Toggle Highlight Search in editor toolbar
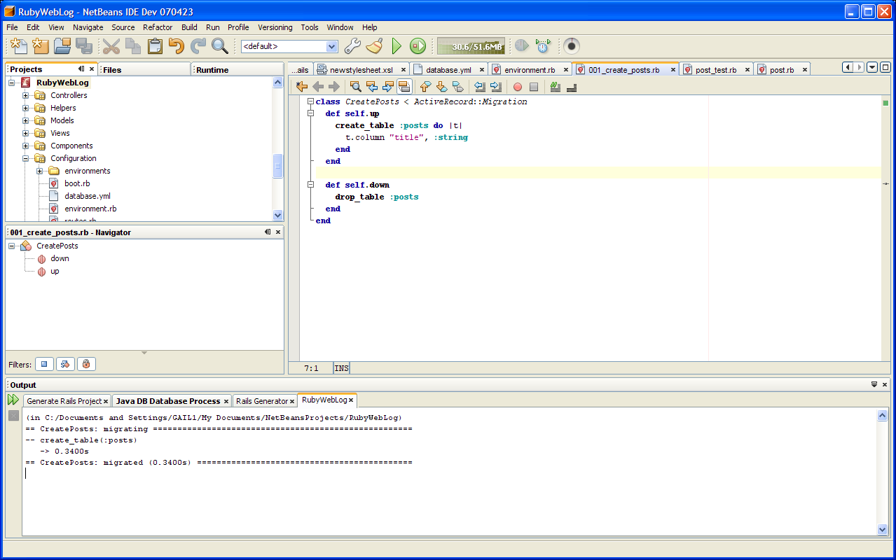This screenshot has height=560, width=896. coord(404,87)
